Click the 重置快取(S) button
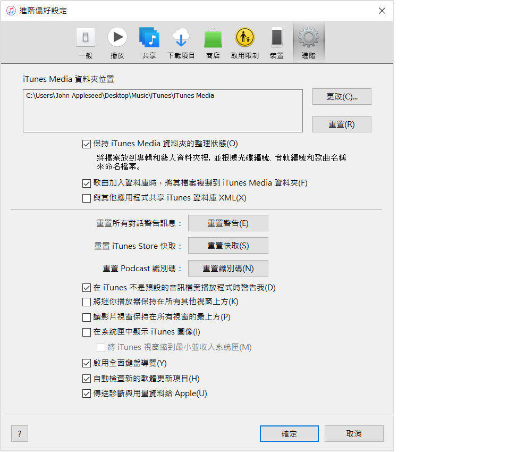The image size is (525, 452). [x=228, y=246]
